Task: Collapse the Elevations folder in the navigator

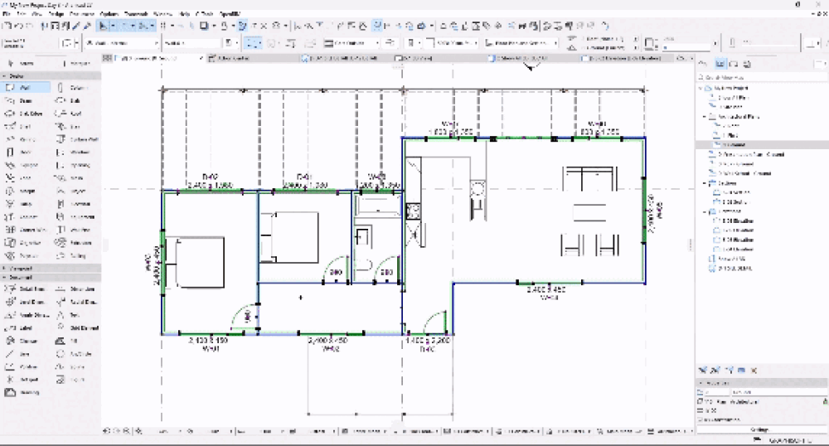Action: pos(705,211)
